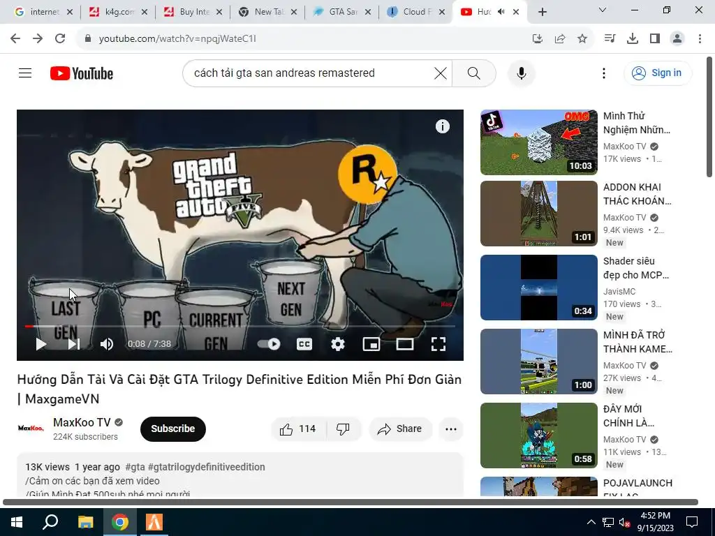
Task: Open JavisMC channel name
Action: (x=619, y=291)
